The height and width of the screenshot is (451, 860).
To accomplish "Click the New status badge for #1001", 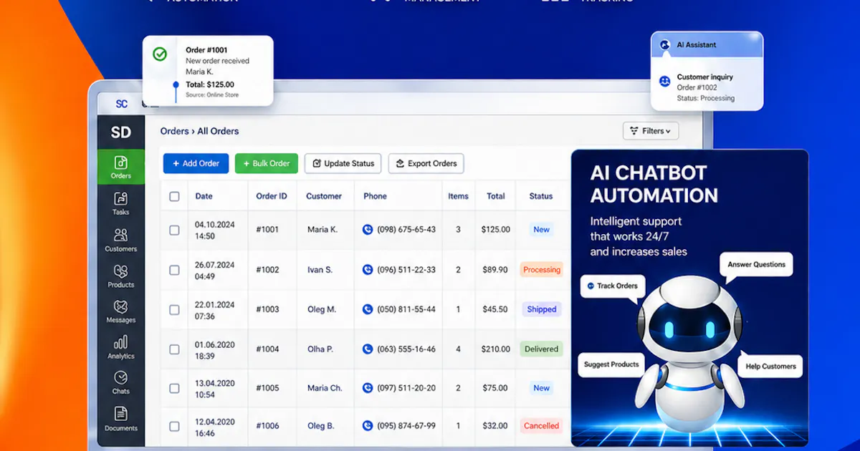I will (x=541, y=230).
